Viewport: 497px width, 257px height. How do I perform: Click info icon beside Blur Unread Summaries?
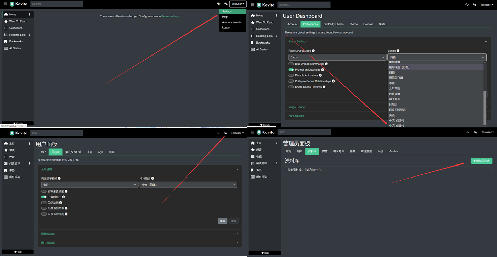click(326, 64)
